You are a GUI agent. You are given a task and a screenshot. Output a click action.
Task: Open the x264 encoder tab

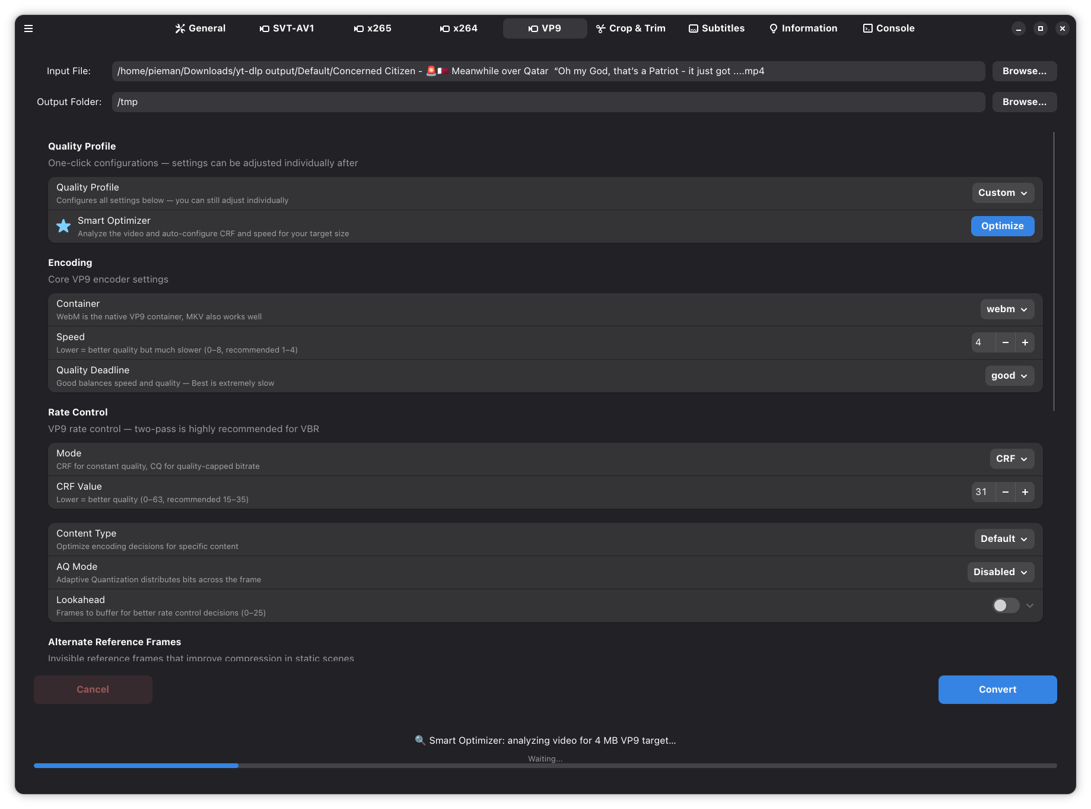pos(459,28)
